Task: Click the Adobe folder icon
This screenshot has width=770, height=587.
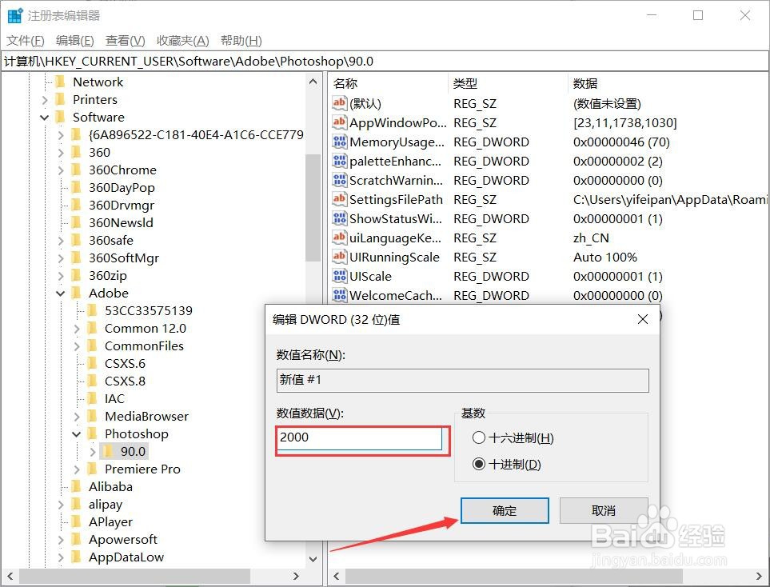Action: (x=76, y=293)
